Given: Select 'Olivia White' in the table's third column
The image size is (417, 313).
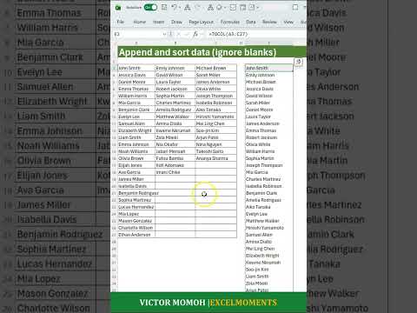Looking at the screenshot, I should pos(215,89).
